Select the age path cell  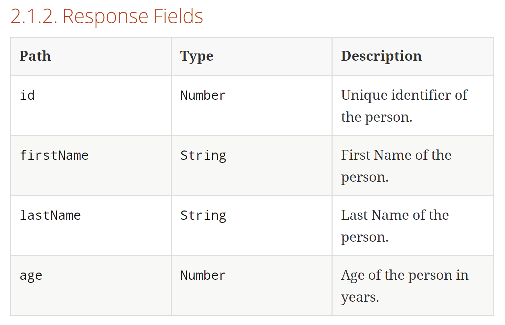[31, 276]
